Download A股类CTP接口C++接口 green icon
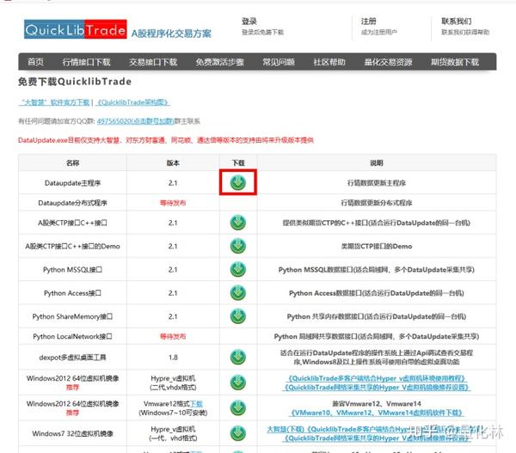 tap(238, 223)
